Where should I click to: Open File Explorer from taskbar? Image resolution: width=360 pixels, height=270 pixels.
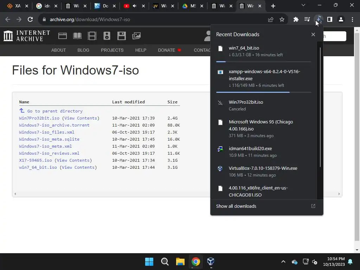pos(180,262)
